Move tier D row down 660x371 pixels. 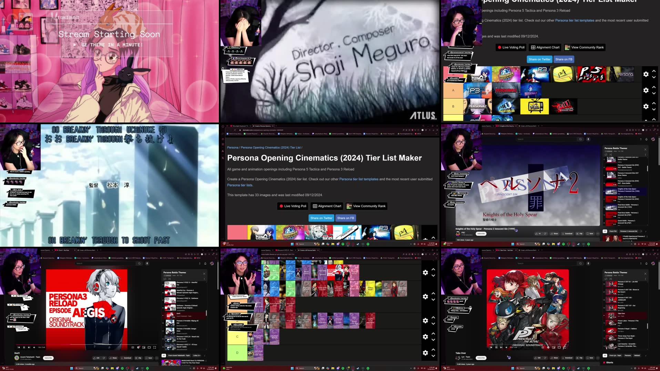pos(433,356)
